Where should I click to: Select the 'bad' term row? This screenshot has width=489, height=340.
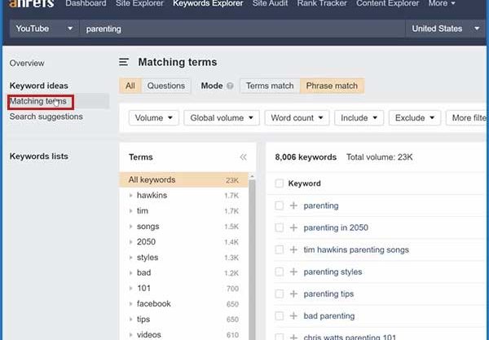click(183, 273)
